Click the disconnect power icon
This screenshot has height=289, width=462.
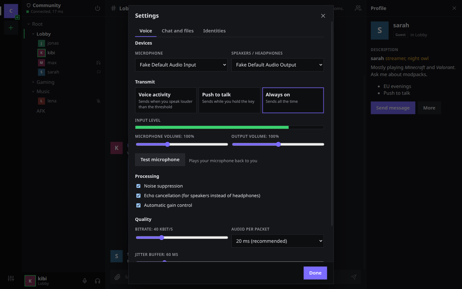coord(98,8)
